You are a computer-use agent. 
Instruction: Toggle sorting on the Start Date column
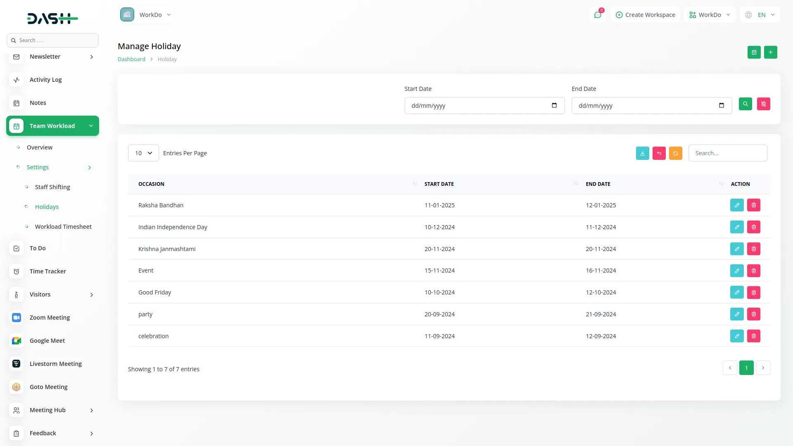point(575,184)
